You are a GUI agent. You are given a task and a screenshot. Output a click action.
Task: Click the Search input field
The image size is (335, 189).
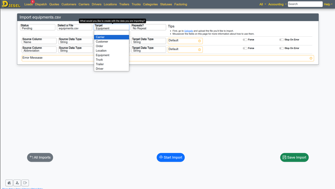pyautogui.click(x=305, y=4)
